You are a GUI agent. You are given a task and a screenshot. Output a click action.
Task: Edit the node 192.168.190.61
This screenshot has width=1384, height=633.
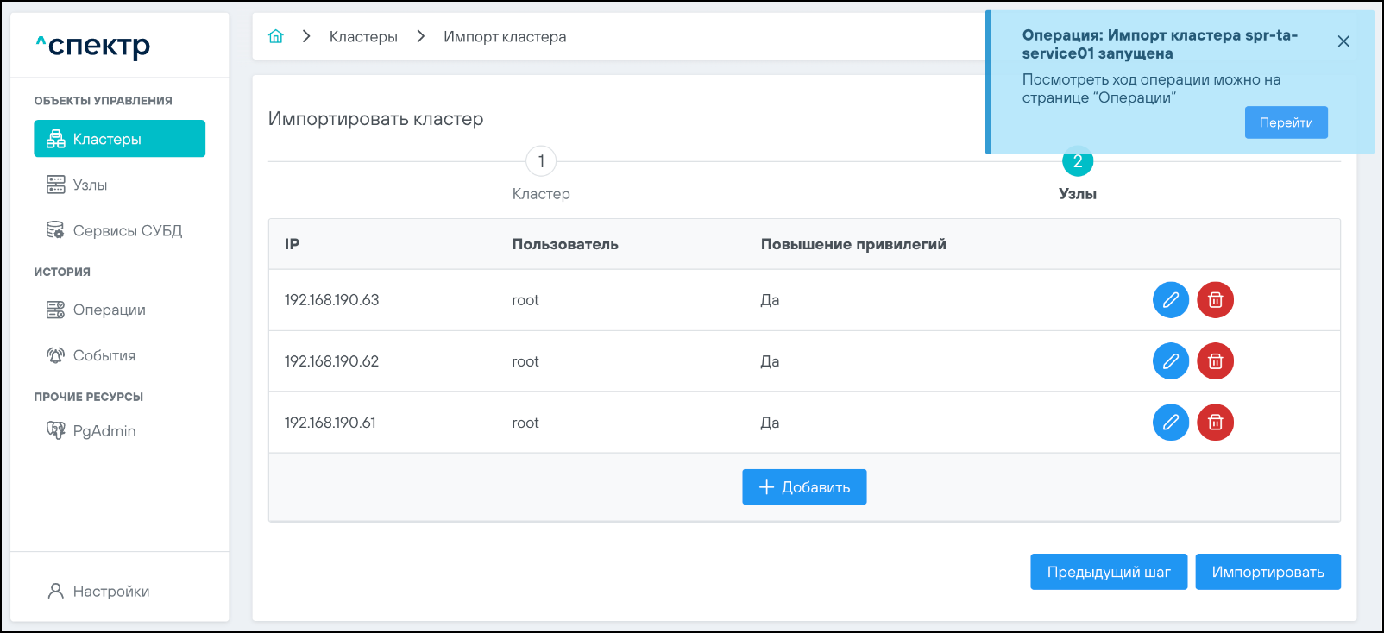click(x=1170, y=423)
